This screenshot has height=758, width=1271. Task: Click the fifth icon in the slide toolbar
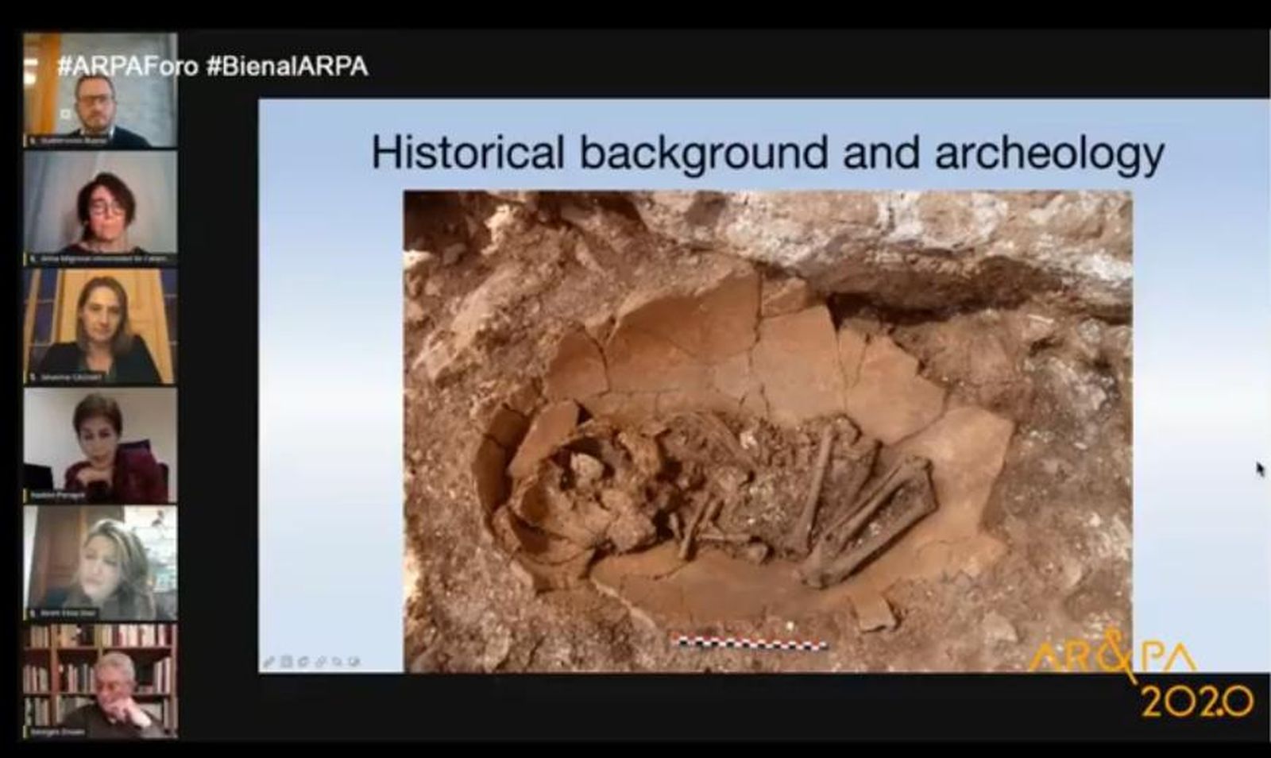[x=337, y=661]
